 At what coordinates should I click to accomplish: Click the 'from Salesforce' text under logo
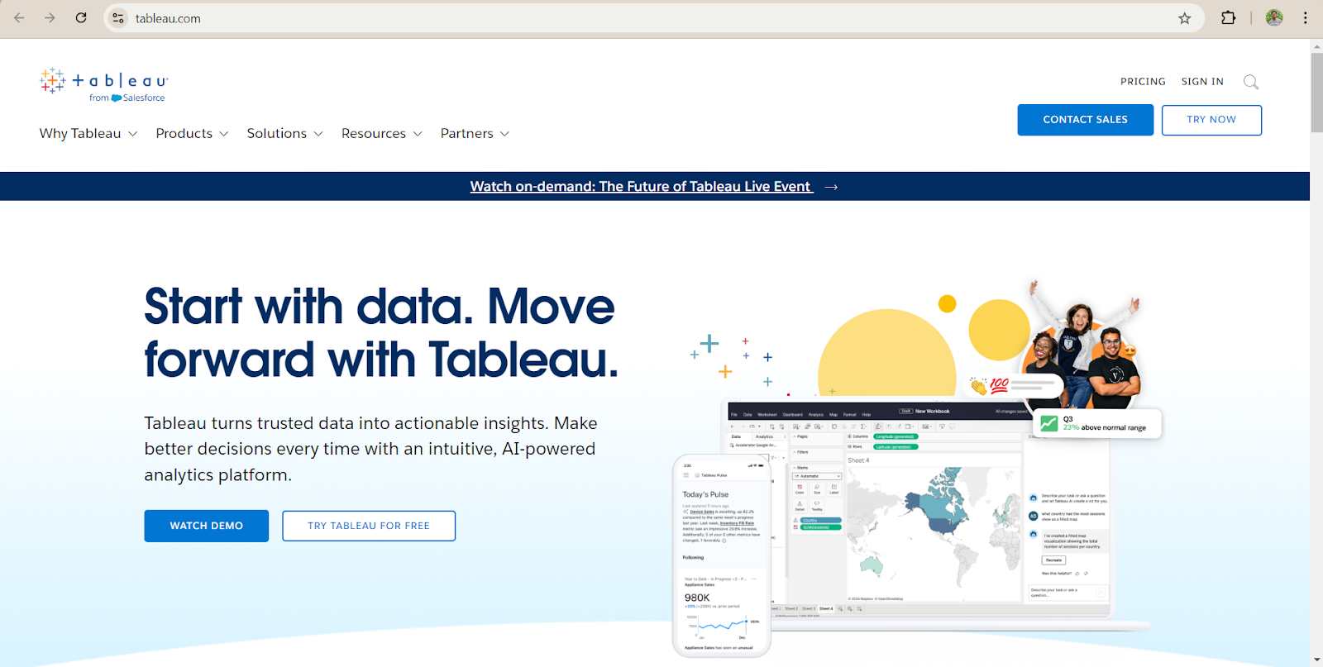pyautogui.click(x=127, y=98)
